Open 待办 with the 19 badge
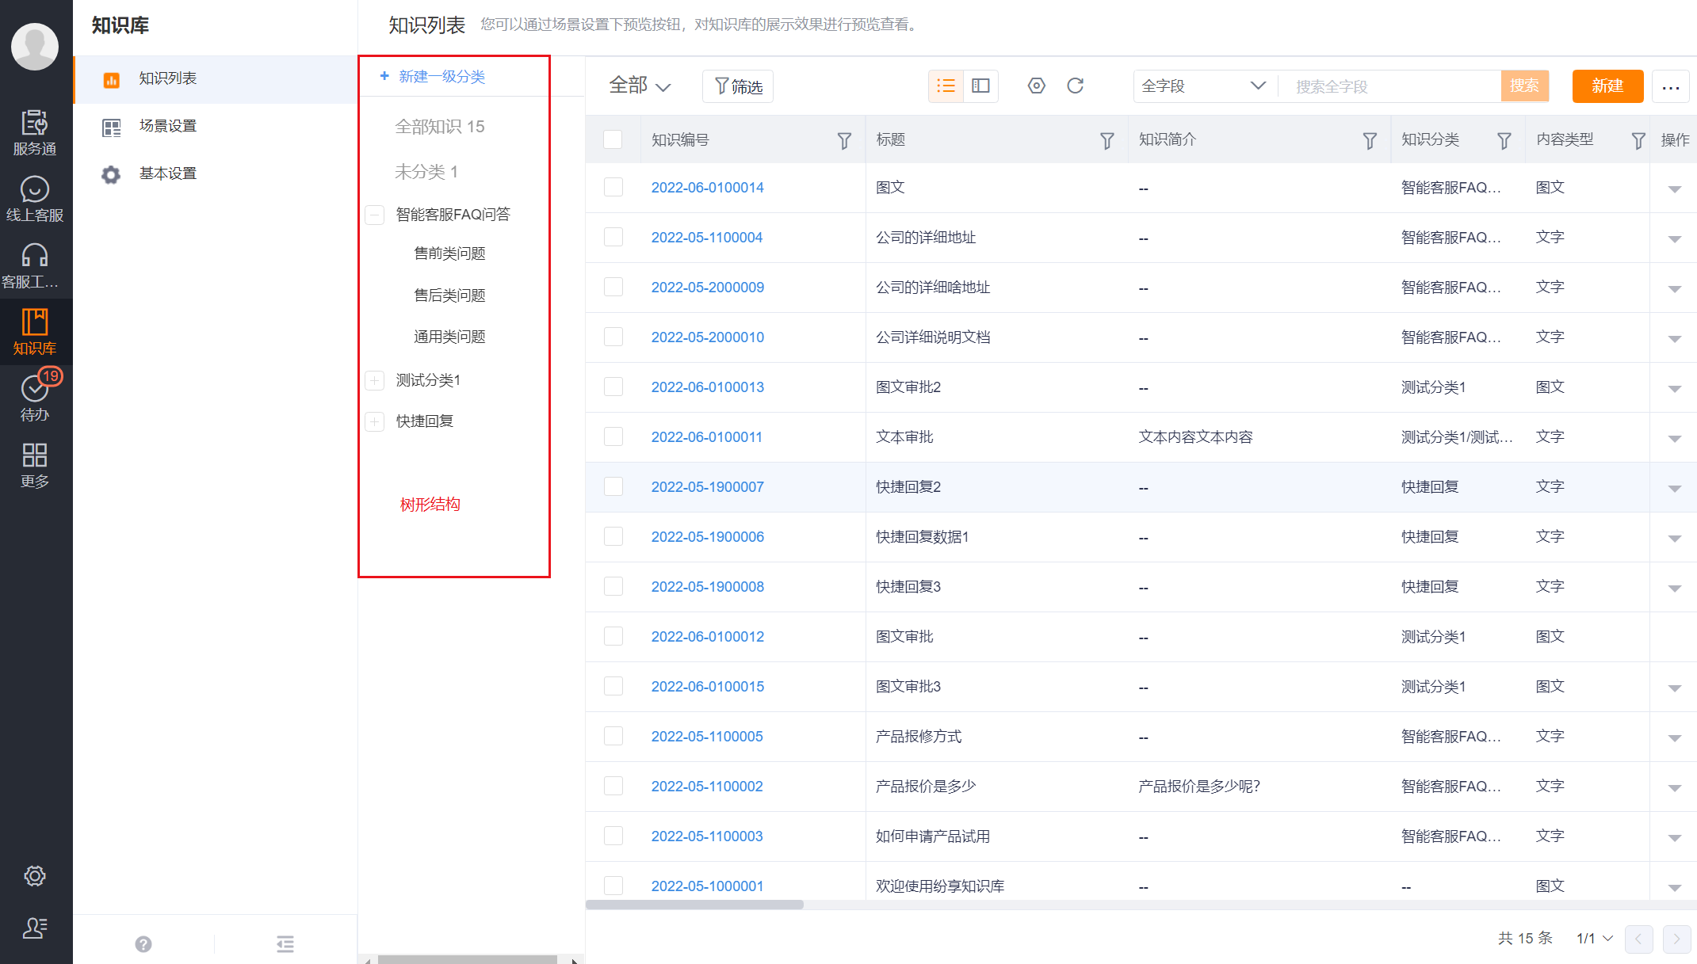This screenshot has height=964, width=1697. click(x=35, y=397)
